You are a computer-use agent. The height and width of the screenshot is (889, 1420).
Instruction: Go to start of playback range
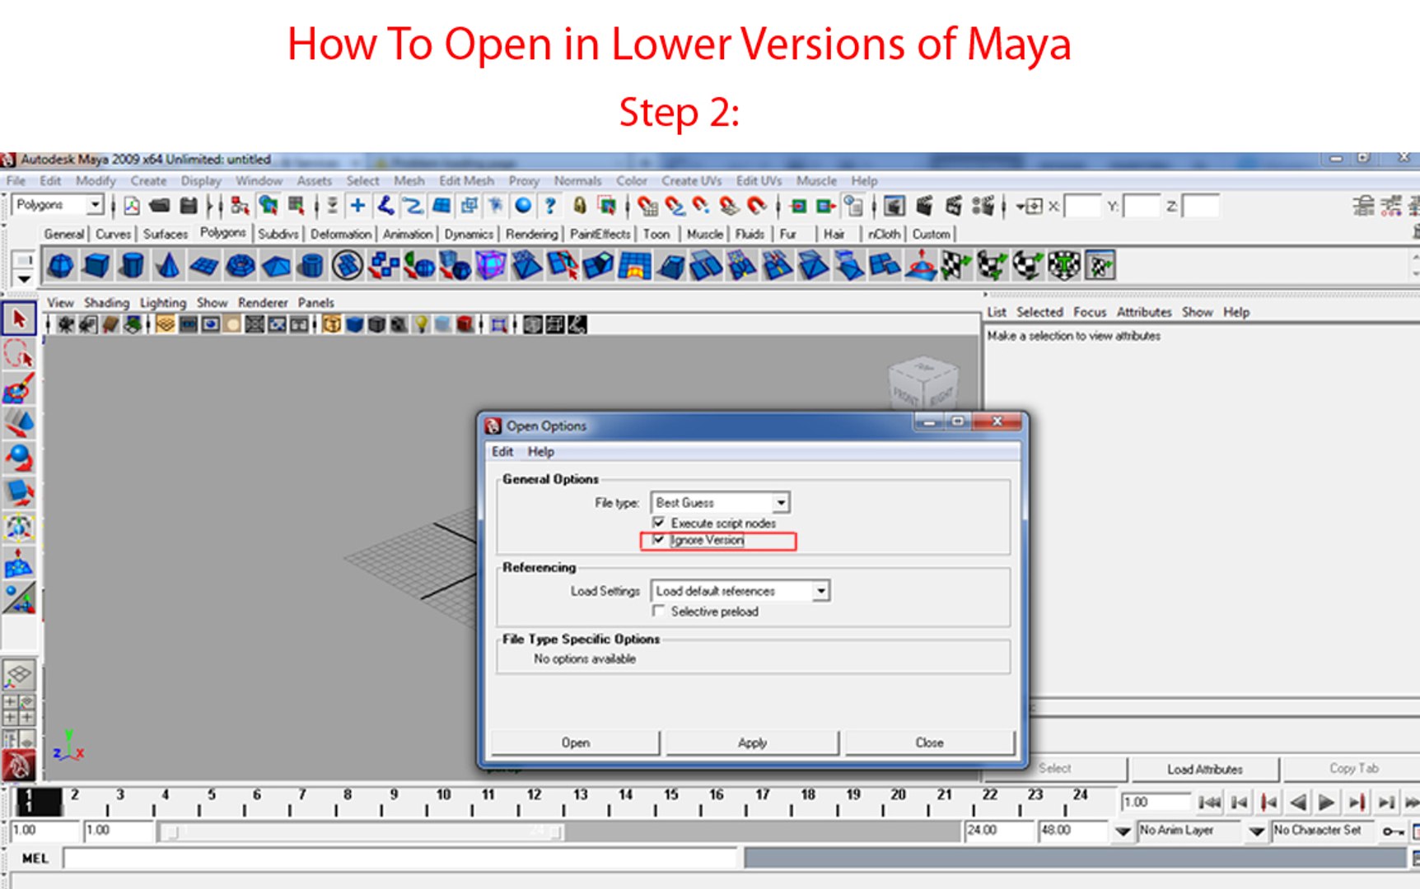1209,802
